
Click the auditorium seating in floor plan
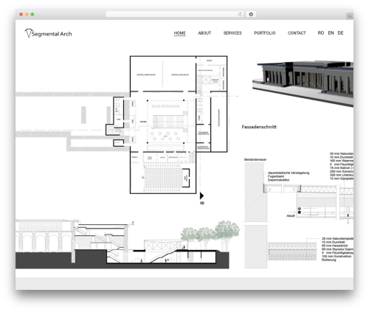click(x=162, y=178)
